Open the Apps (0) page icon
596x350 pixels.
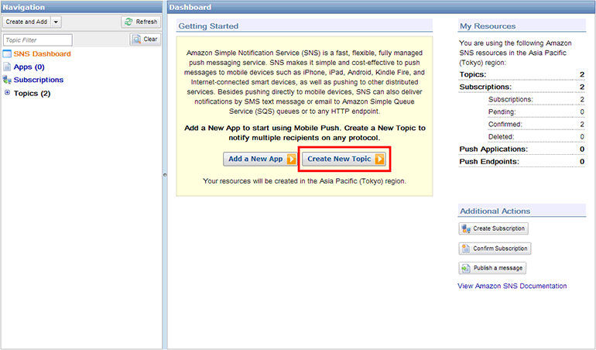point(7,67)
